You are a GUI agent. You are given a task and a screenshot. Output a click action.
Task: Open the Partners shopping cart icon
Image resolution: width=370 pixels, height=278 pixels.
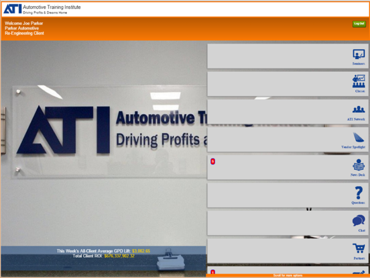click(359, 248)
